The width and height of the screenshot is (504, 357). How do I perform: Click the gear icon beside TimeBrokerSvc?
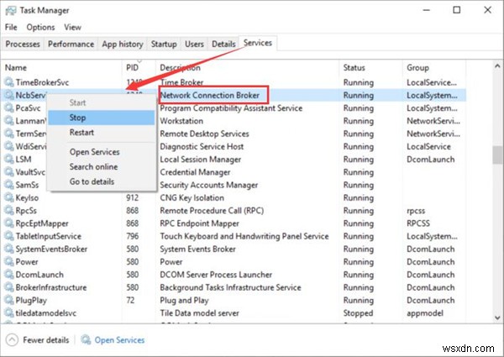click(9, 82)
